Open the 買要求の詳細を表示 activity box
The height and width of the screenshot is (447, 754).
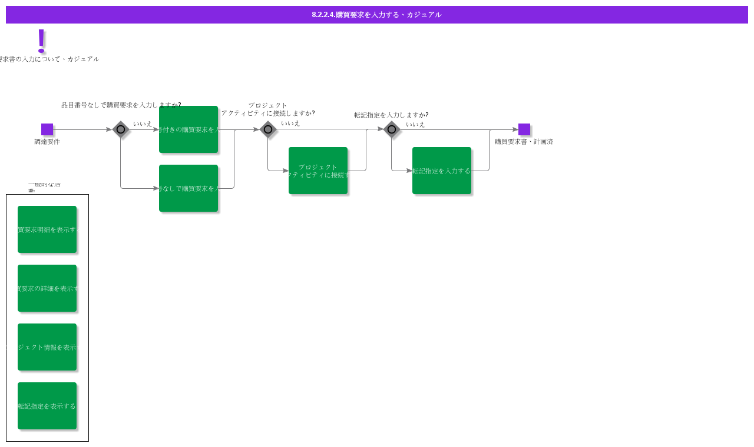(47, 288)
